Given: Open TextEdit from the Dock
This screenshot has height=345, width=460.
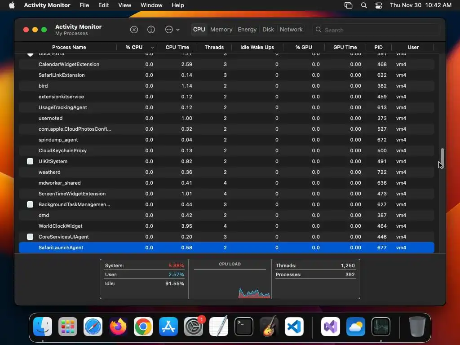Looking at the screenshot, I should point(219,327).
